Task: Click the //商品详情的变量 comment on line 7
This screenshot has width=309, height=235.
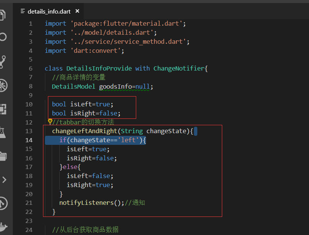Action: (79, 77)
